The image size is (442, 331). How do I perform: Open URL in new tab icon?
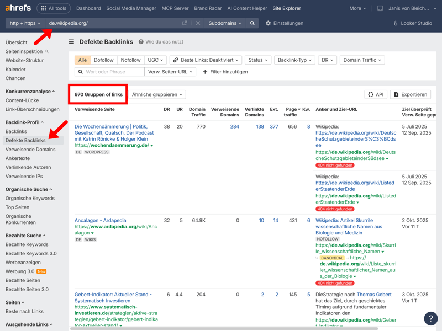tap(185, 23)
